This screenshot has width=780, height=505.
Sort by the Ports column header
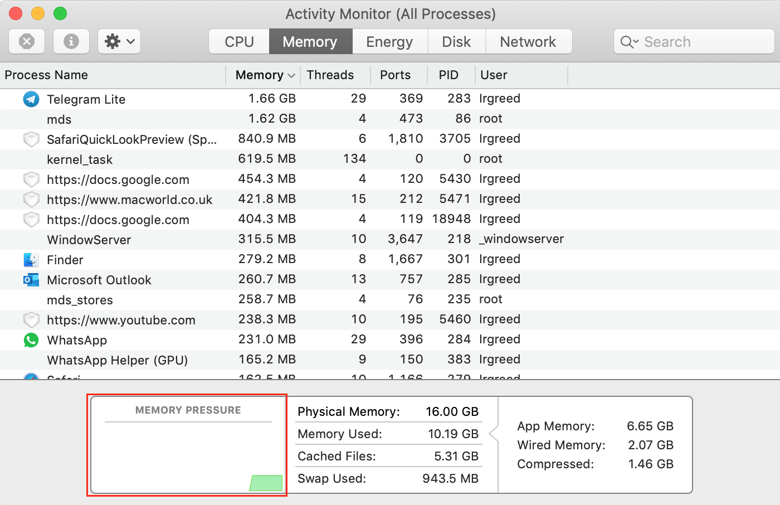point(399,75)
